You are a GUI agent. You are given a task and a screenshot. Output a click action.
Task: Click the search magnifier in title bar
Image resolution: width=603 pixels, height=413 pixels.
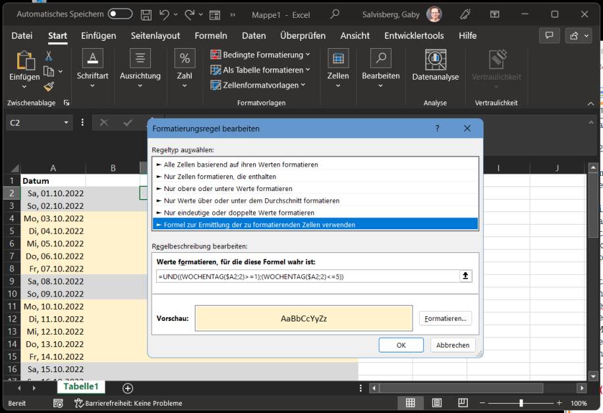(x=335, y=14)
